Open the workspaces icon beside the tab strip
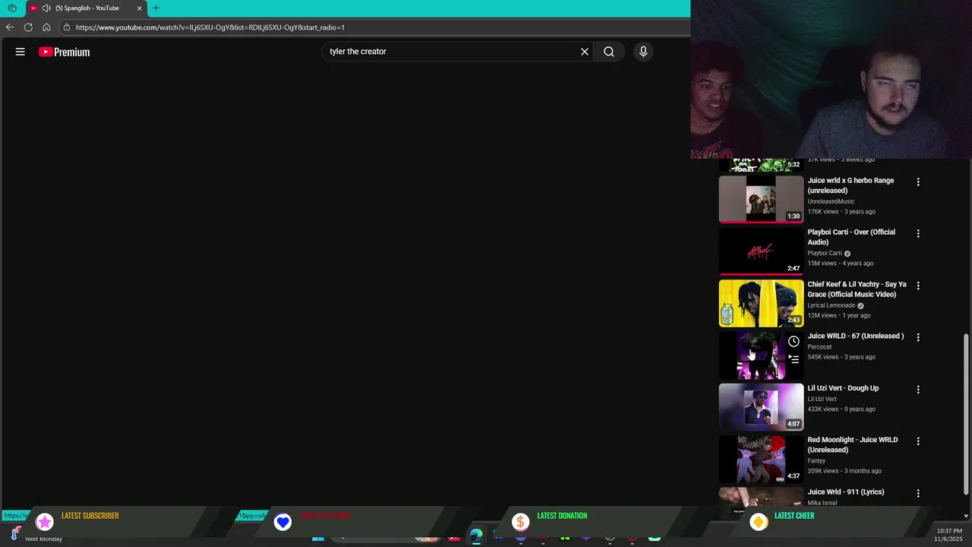972x547 pixels. pyautogui.click(x=12, y=8)
